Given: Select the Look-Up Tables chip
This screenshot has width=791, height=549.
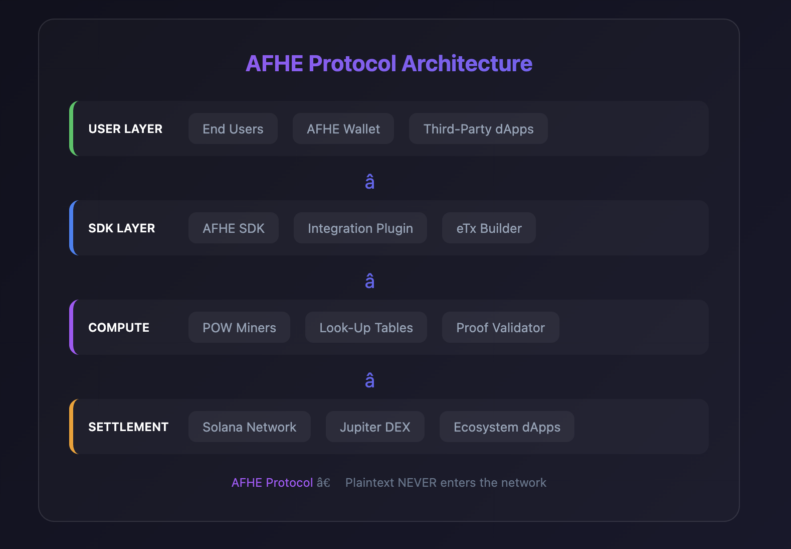Looking at the screenshot, I should click(x=366, y=328).
